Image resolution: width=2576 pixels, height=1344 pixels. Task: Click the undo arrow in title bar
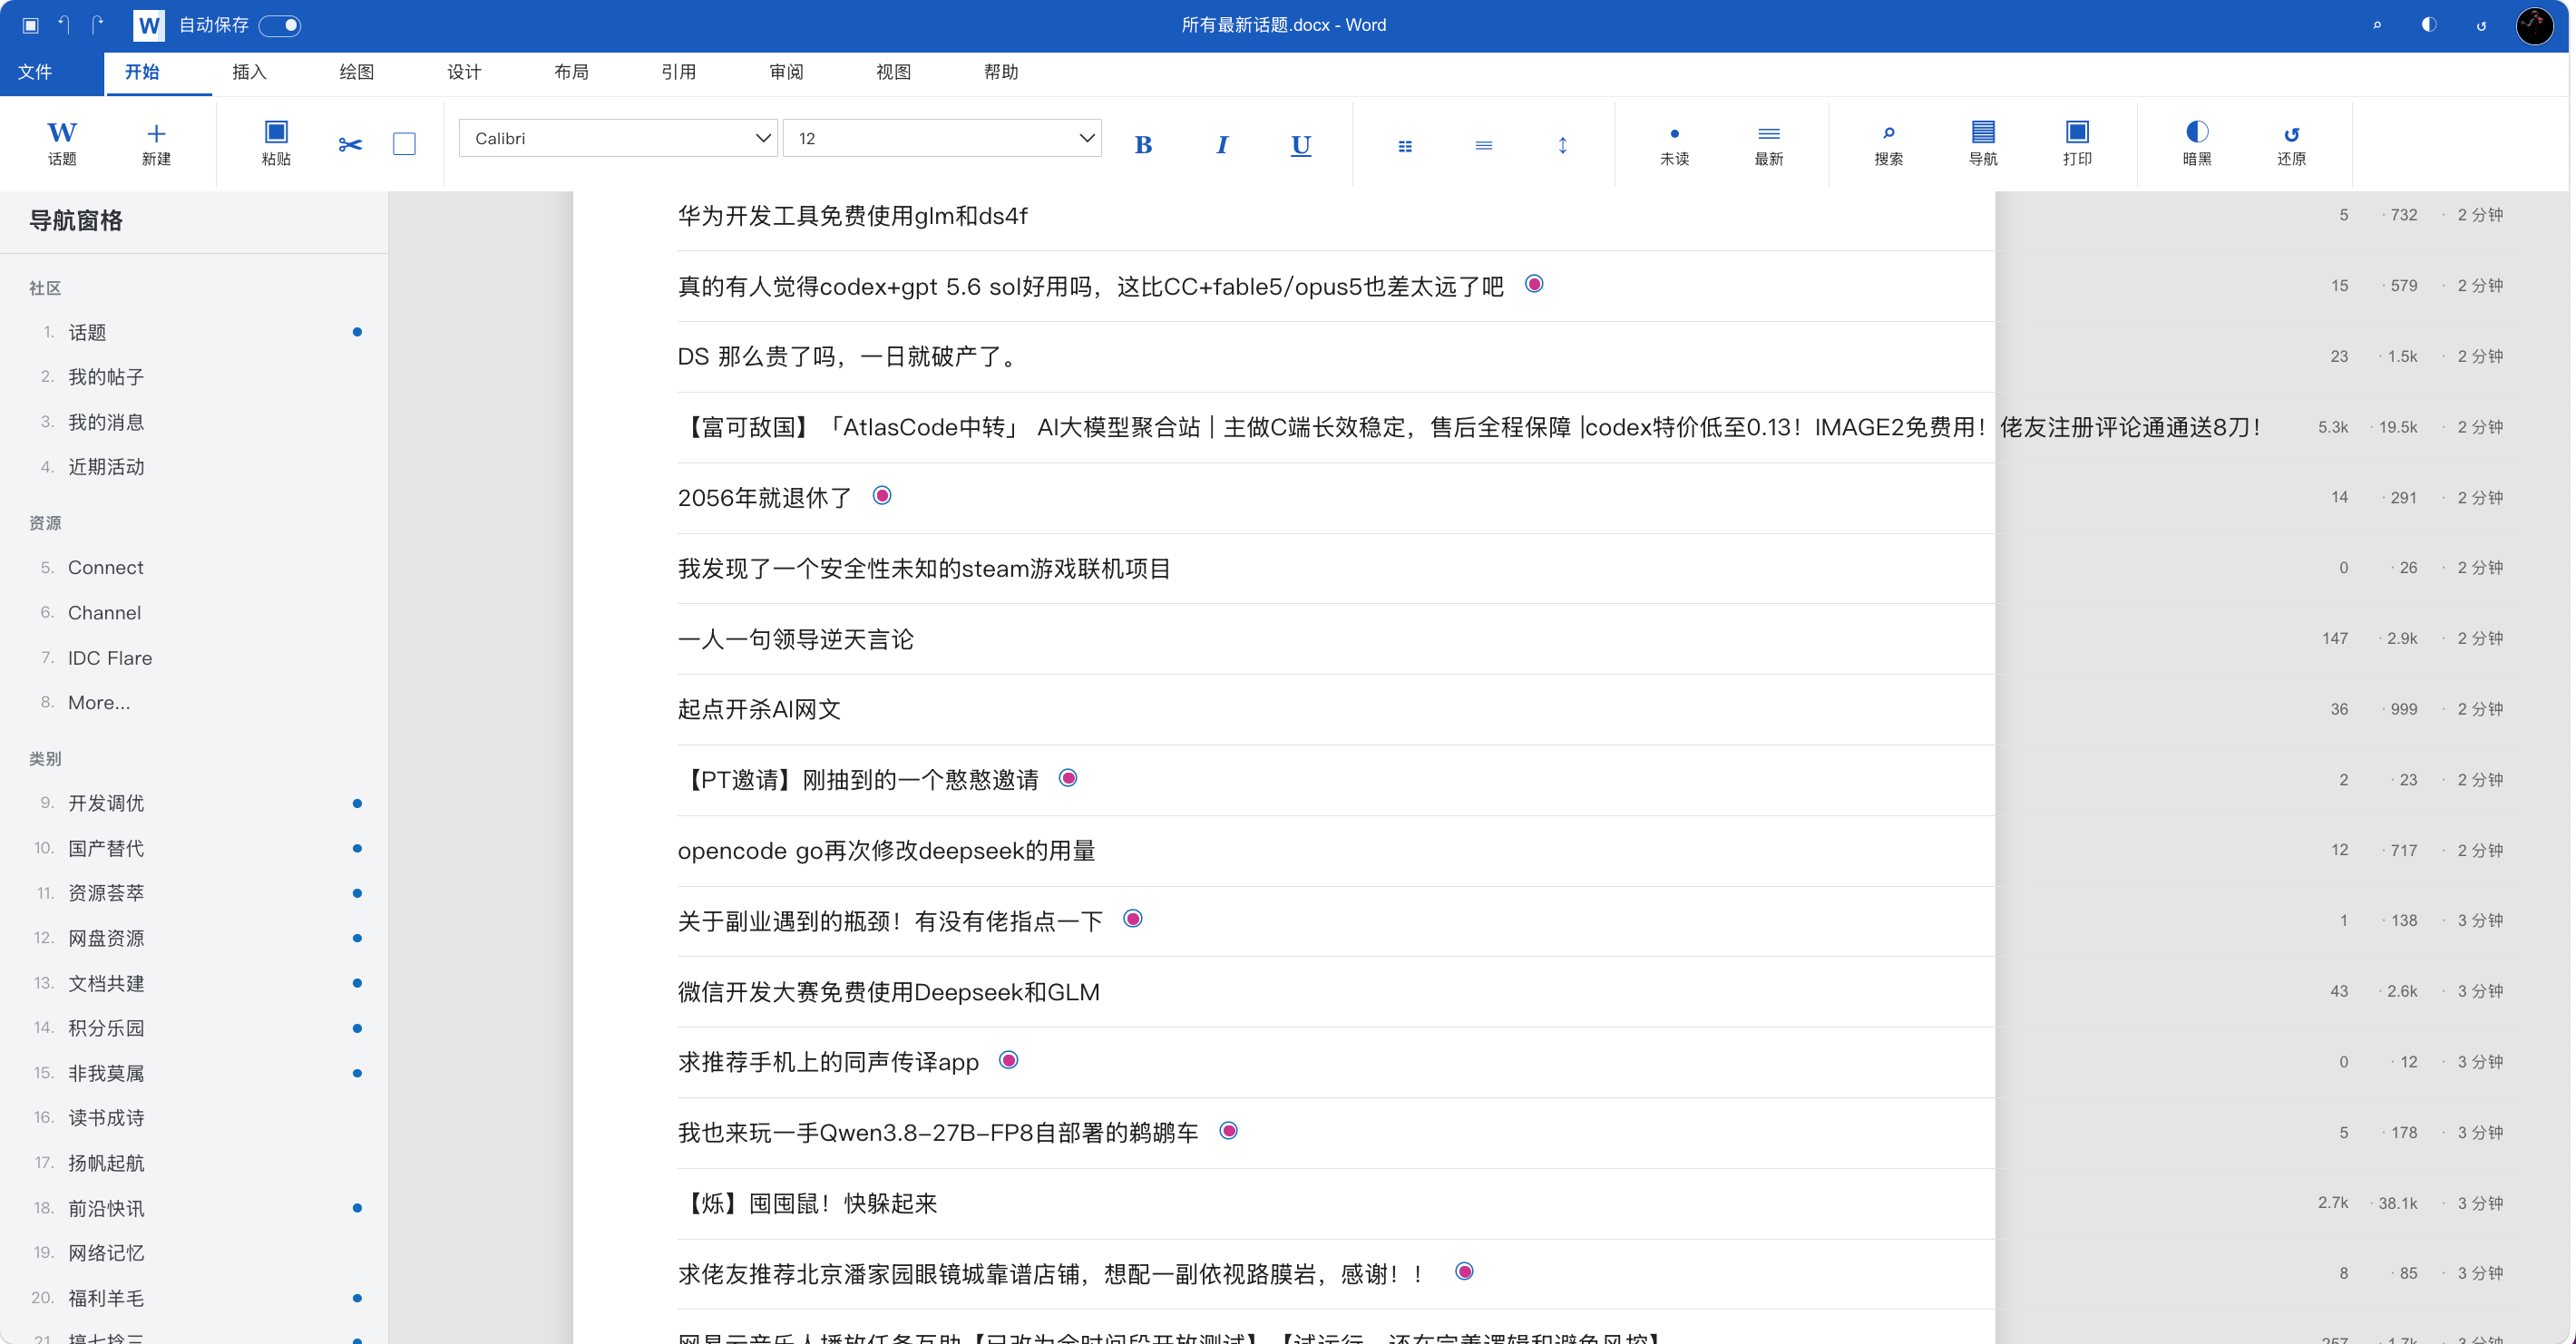pyautogui.click(x=64, y=25)
